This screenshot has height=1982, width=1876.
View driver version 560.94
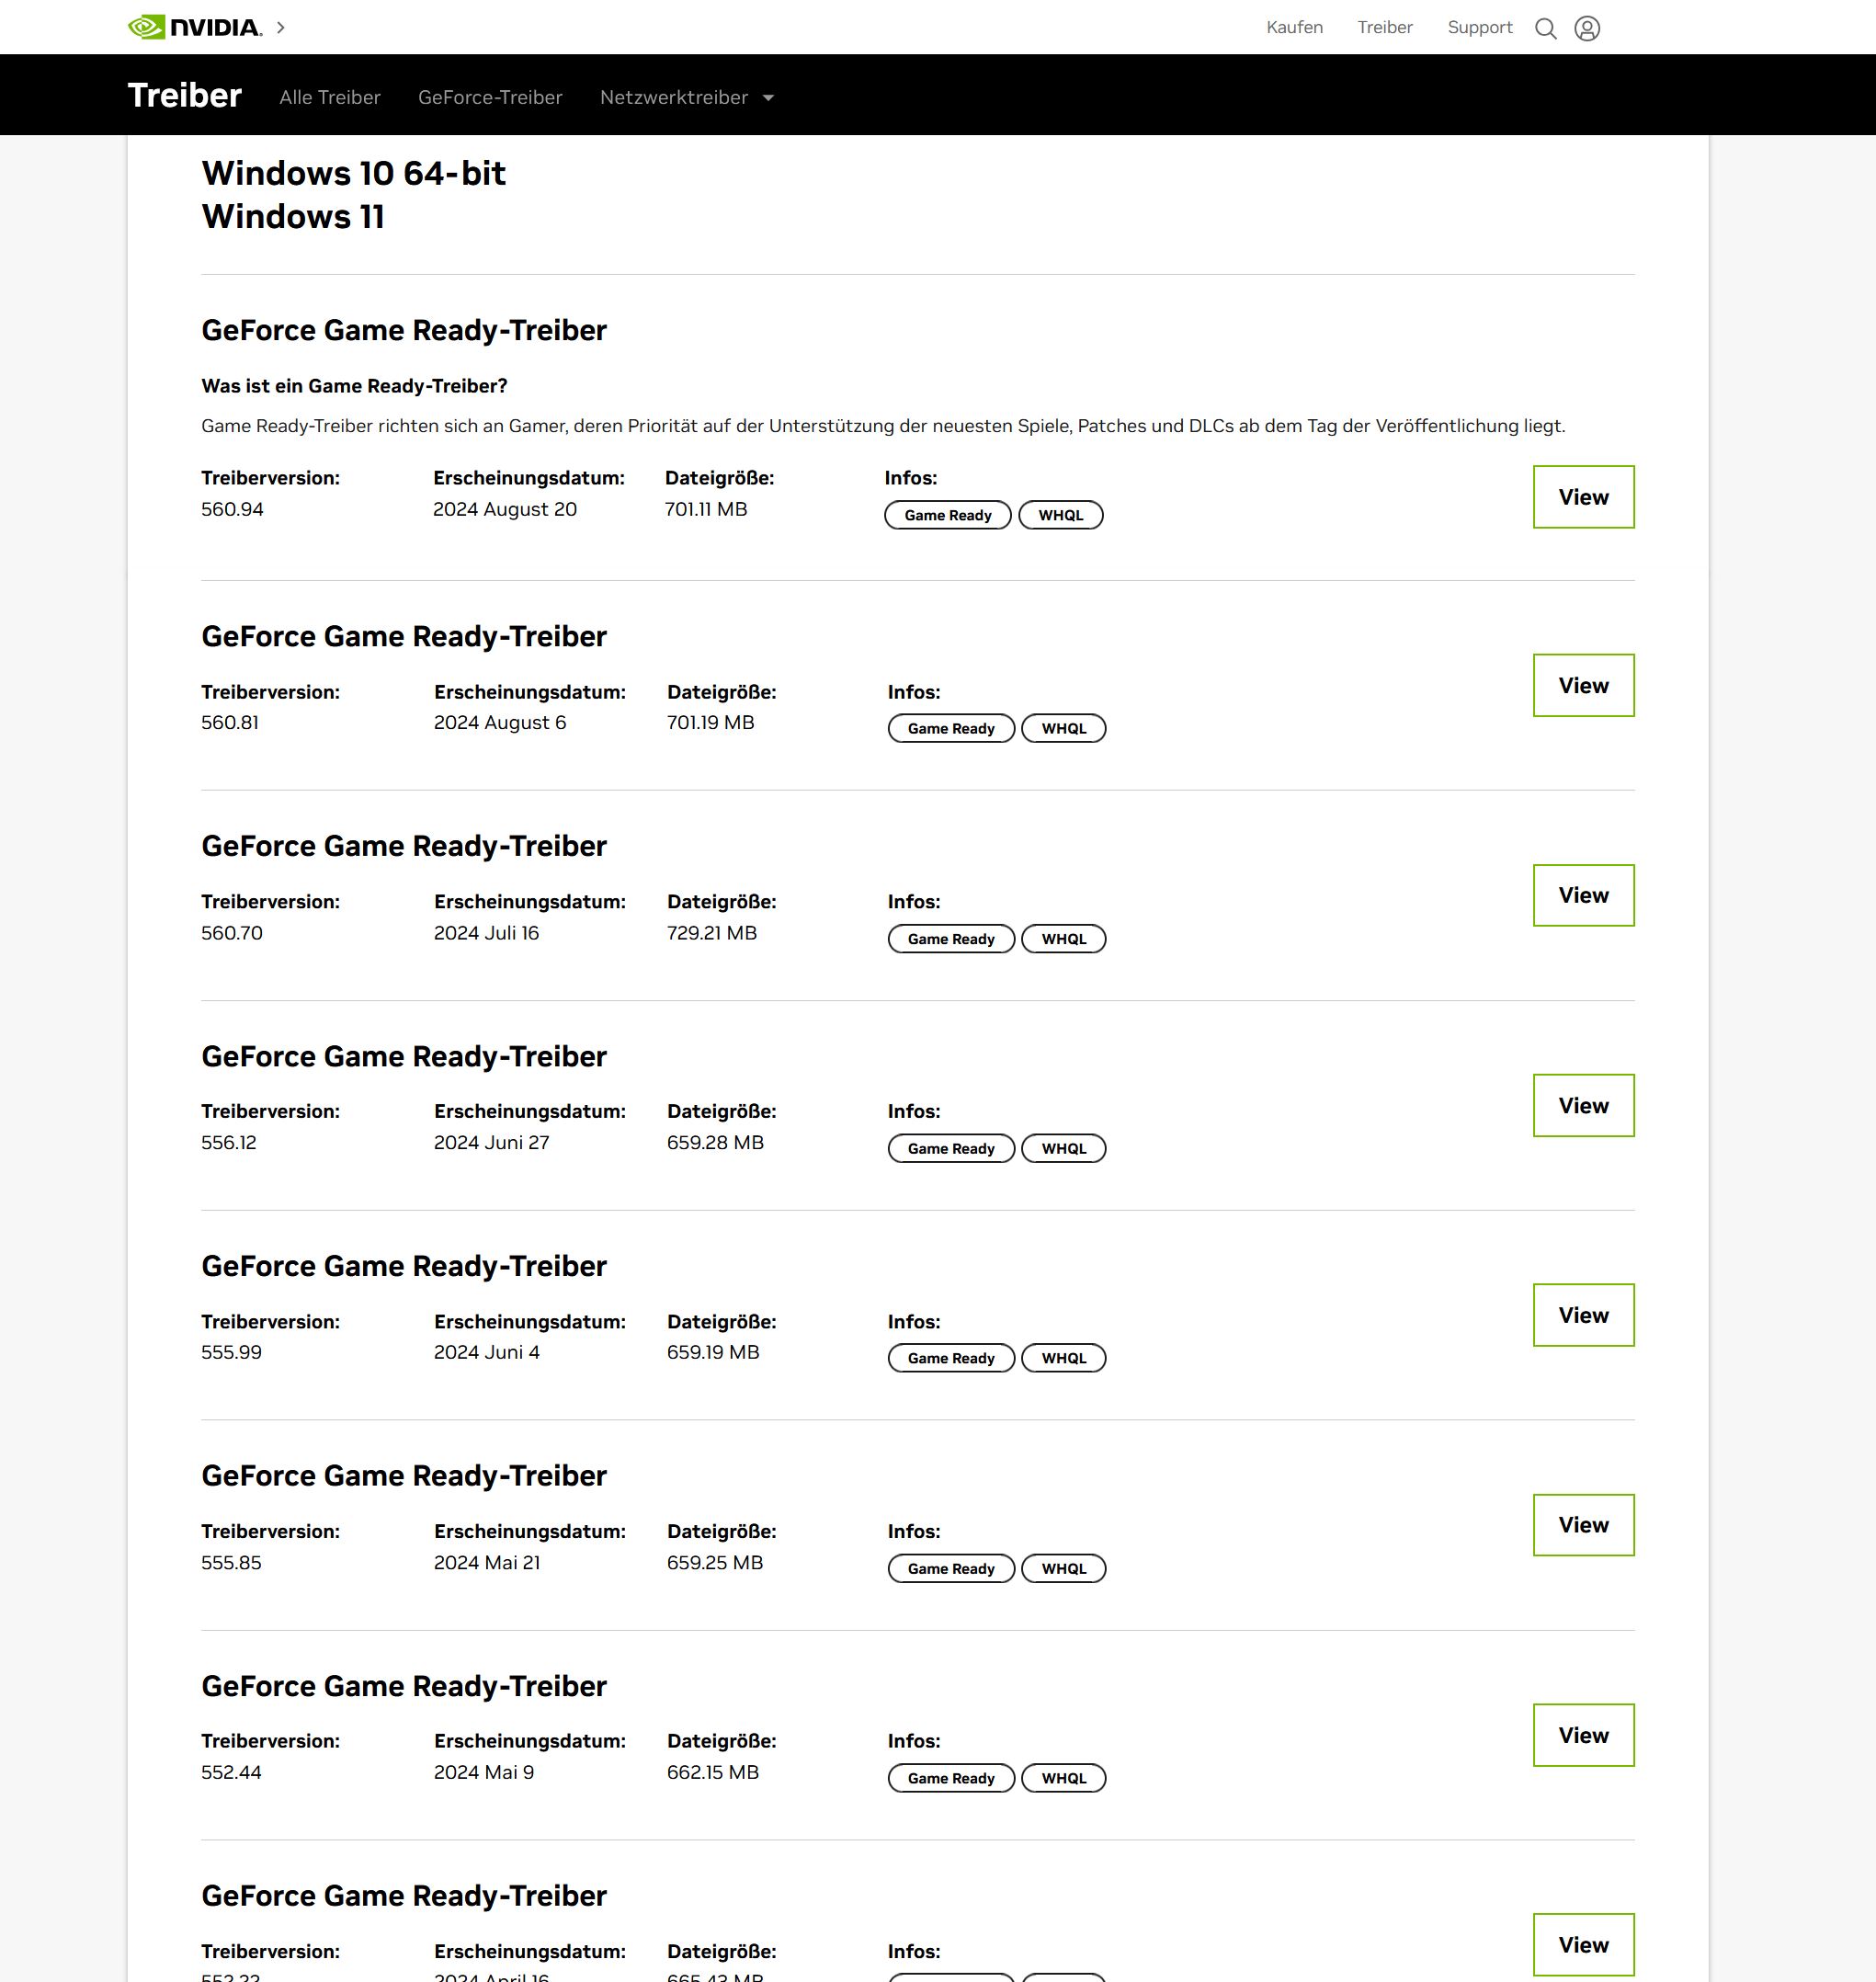(1583, 497)
